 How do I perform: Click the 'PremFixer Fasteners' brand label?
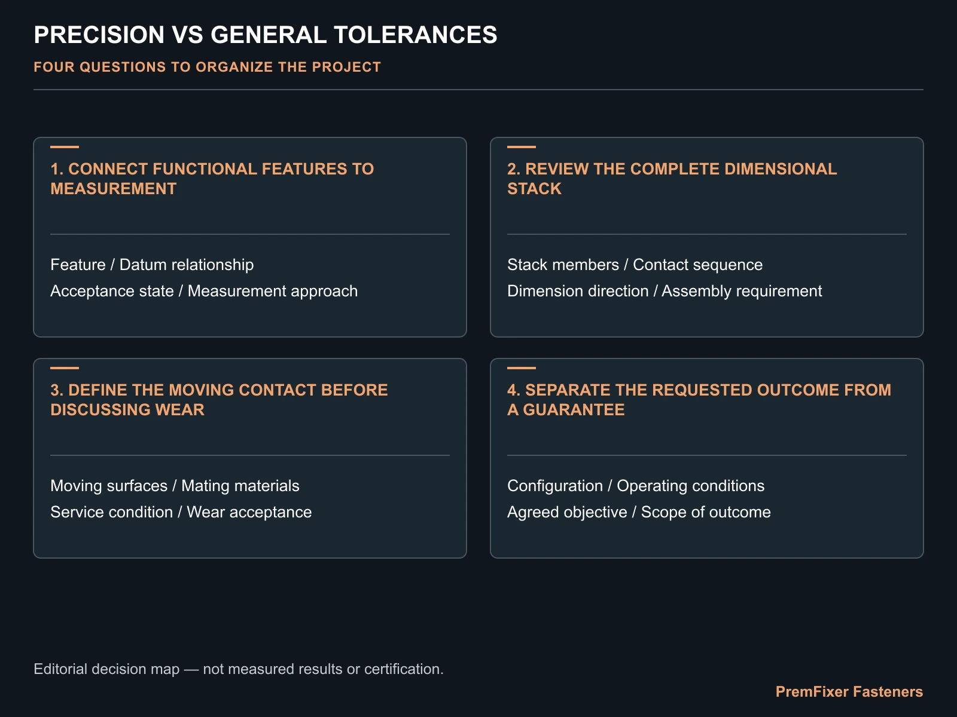(849, 692)
